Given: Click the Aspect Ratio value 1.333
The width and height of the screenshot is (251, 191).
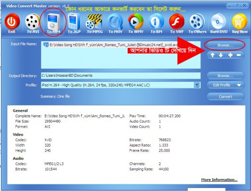Looking at the screenshot, I should (x=163, y=145).
